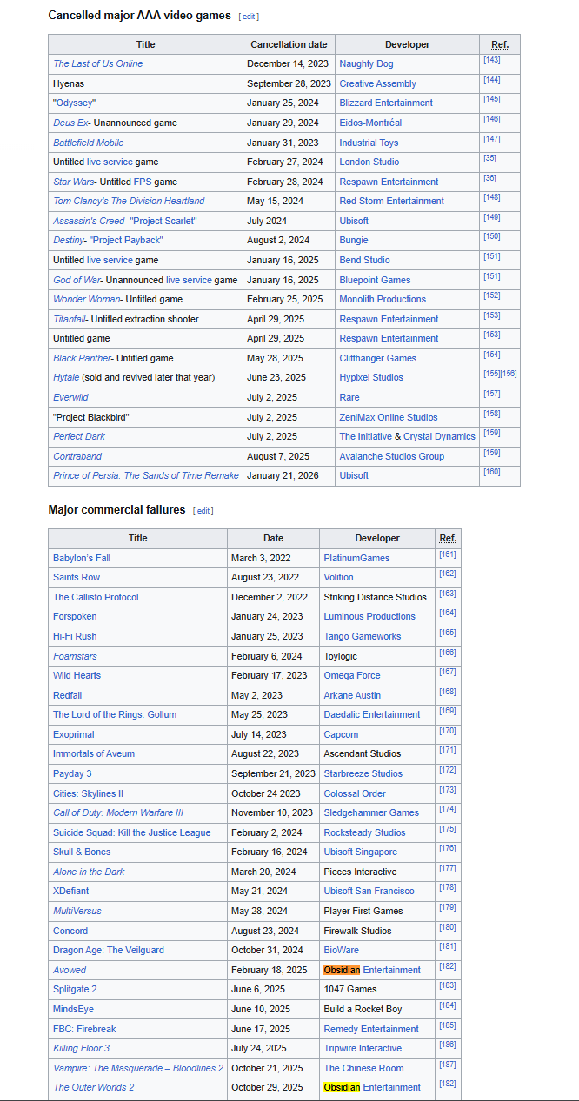Edit the Major commercial failures section

click(204, 511)
